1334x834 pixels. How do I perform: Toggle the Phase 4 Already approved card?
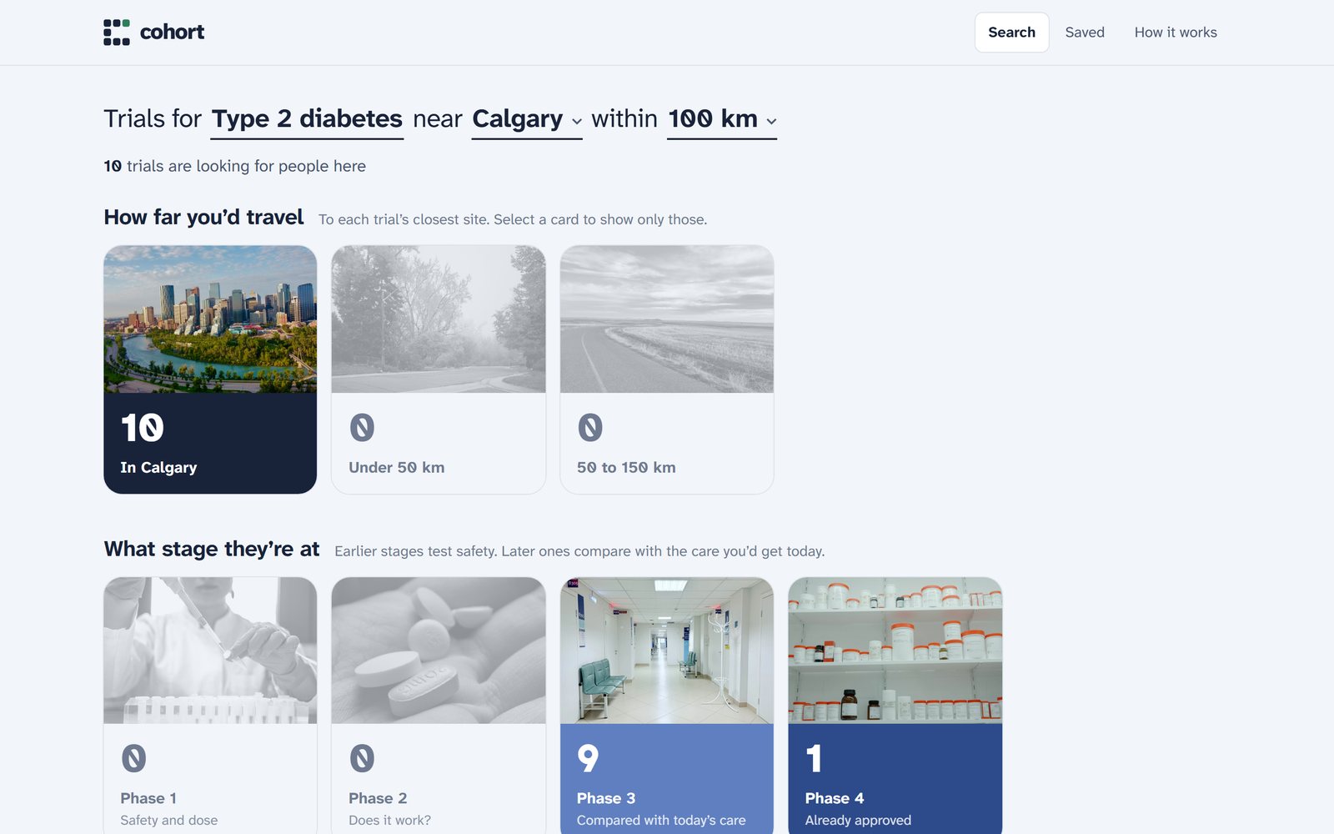tap(895, 706)
